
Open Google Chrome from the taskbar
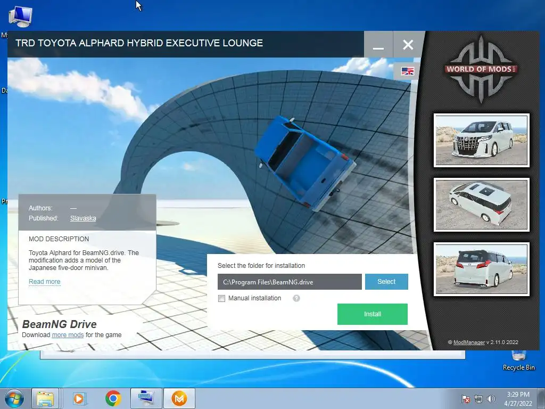click(113, 398)
